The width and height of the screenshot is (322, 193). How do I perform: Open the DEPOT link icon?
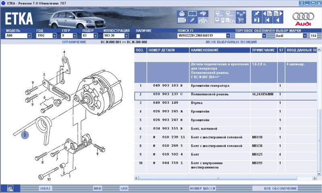click(230, 14)
